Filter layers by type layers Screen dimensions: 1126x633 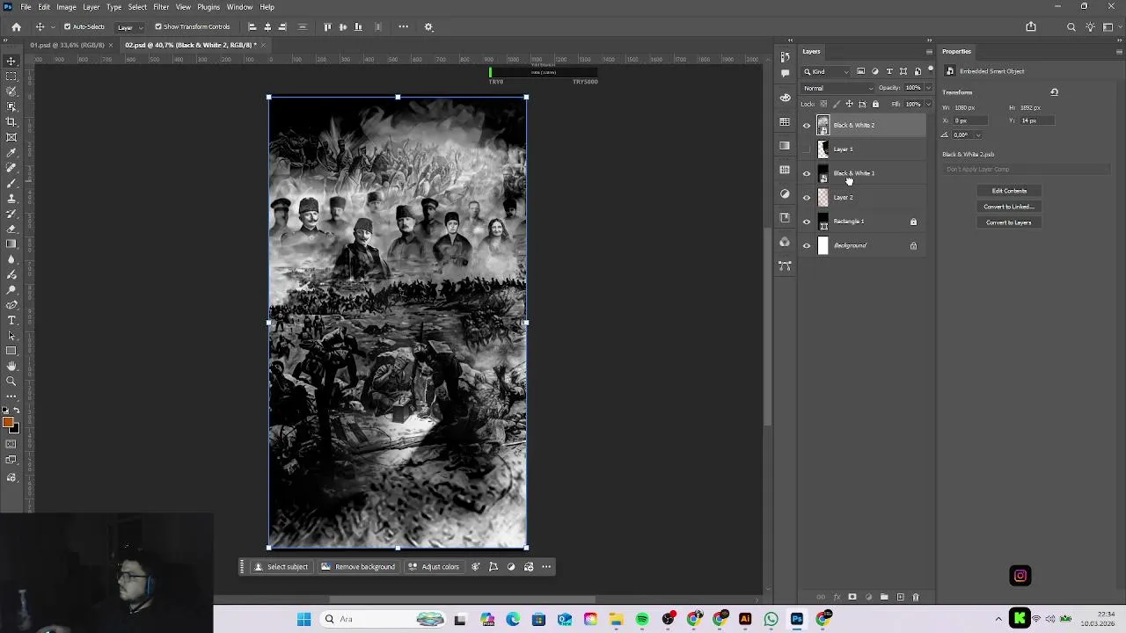click(x=888, y=71)
